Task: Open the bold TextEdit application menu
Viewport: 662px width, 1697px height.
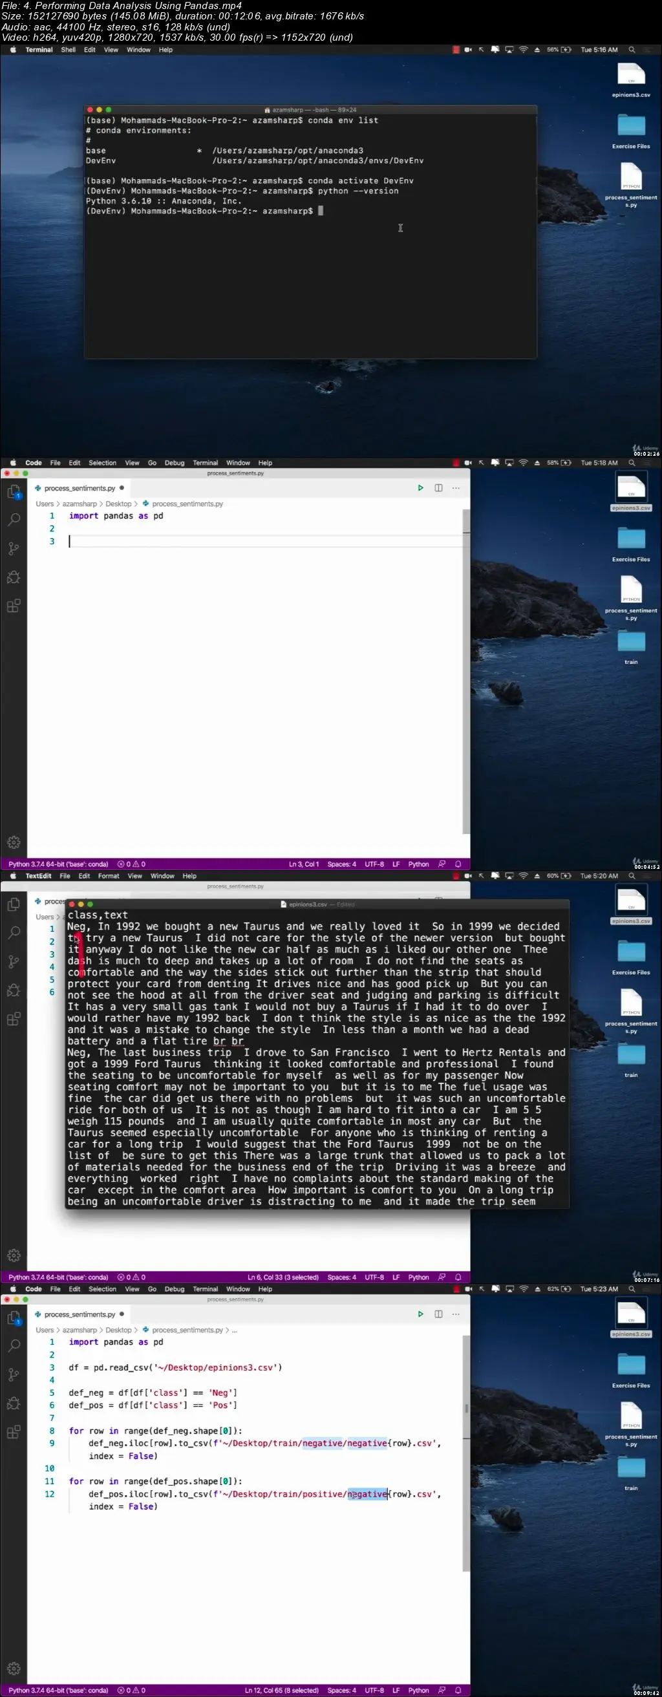Action: pos(38,876)
